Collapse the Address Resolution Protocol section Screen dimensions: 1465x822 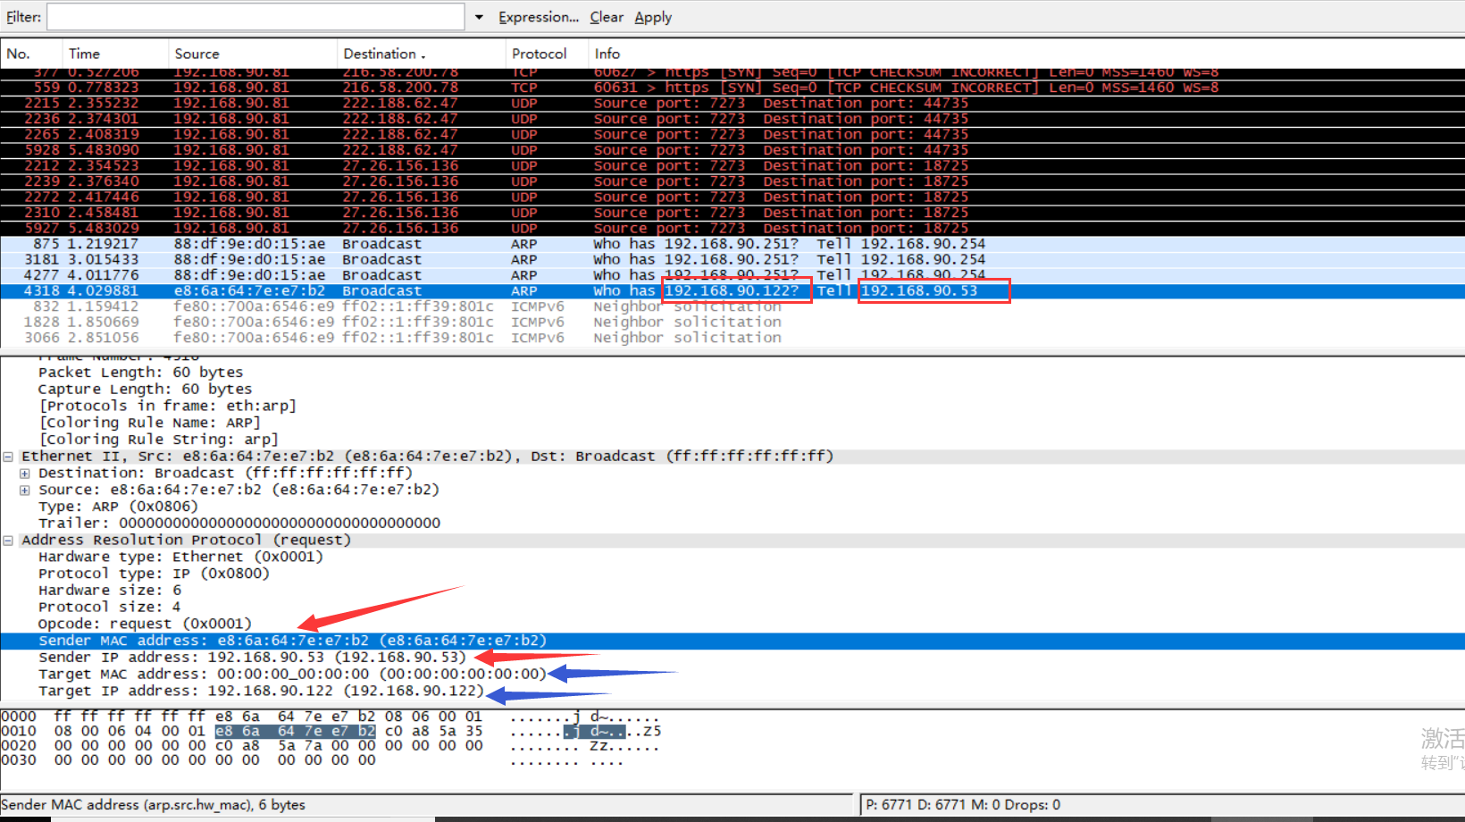pos(8,541)
